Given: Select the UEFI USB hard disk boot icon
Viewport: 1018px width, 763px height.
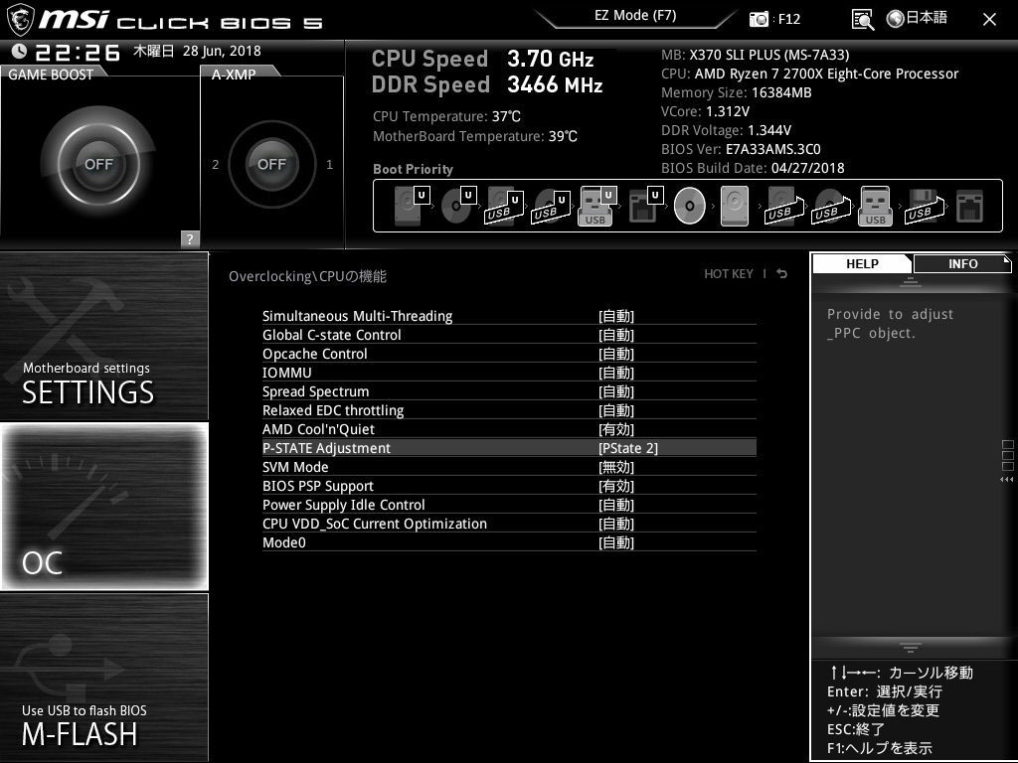Looking at the screenshot, I should point(504,207).
